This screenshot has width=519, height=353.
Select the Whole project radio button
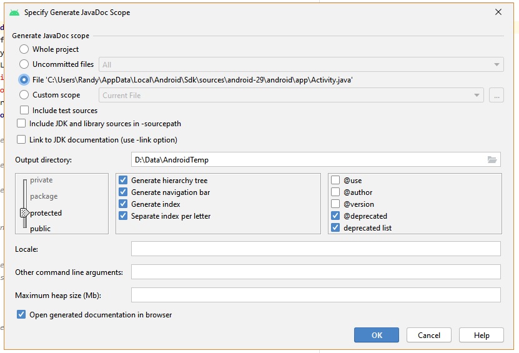pos(24,49)
